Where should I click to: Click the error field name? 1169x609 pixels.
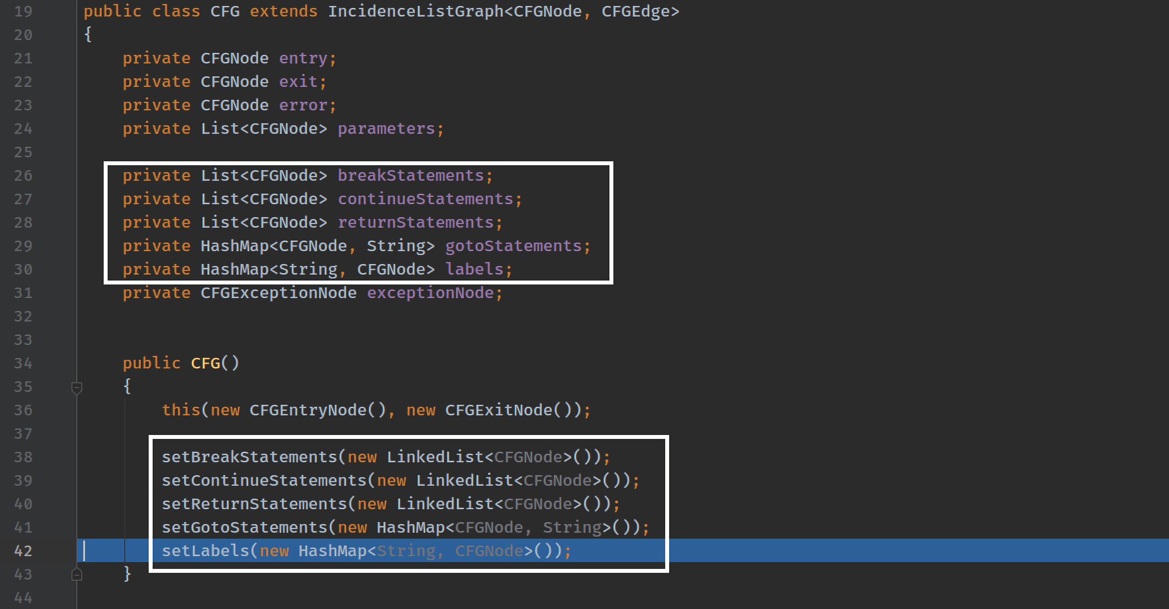pos(303,105)
